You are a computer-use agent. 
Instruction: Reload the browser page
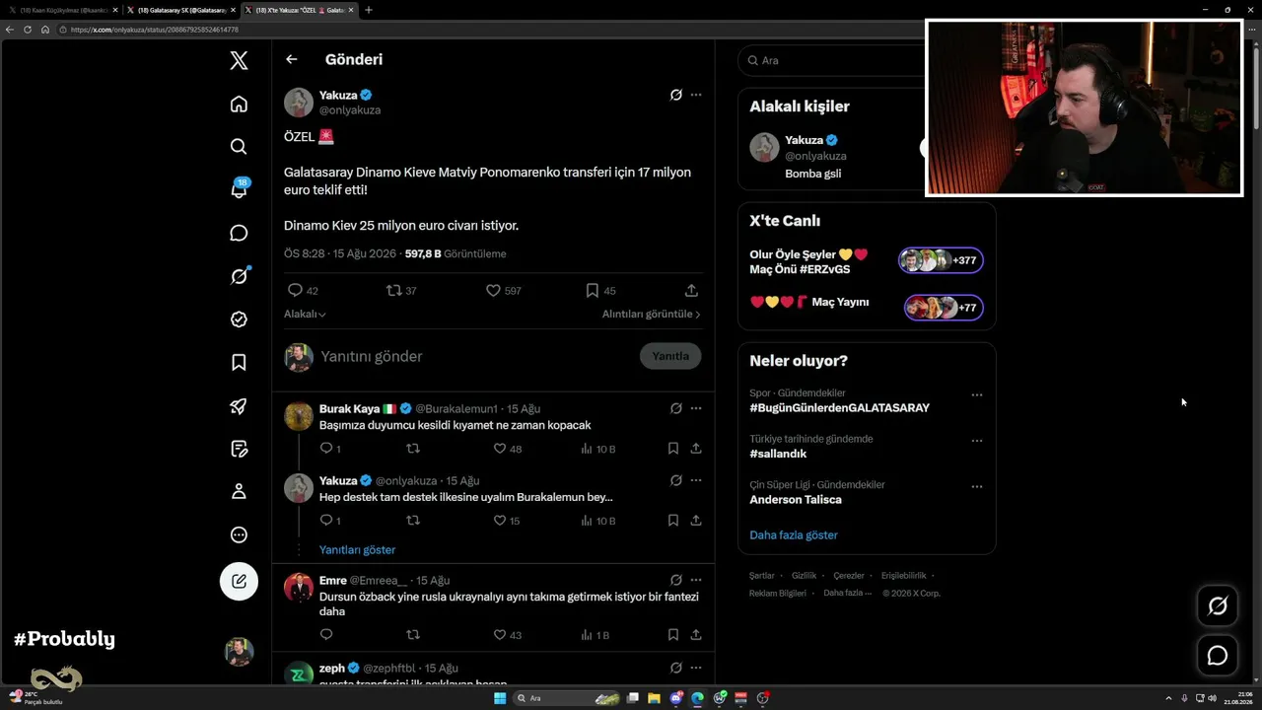(x=28, y=30)
